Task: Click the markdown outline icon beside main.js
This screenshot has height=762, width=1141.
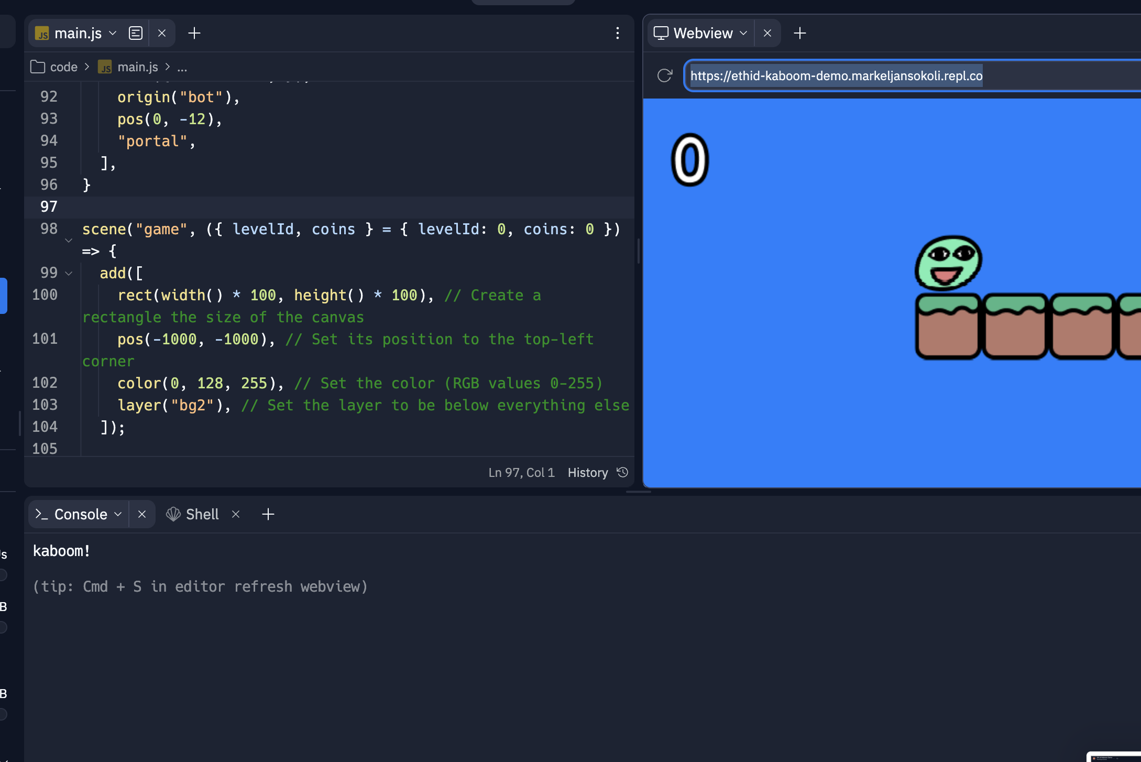Action: (x=136, y=33)
